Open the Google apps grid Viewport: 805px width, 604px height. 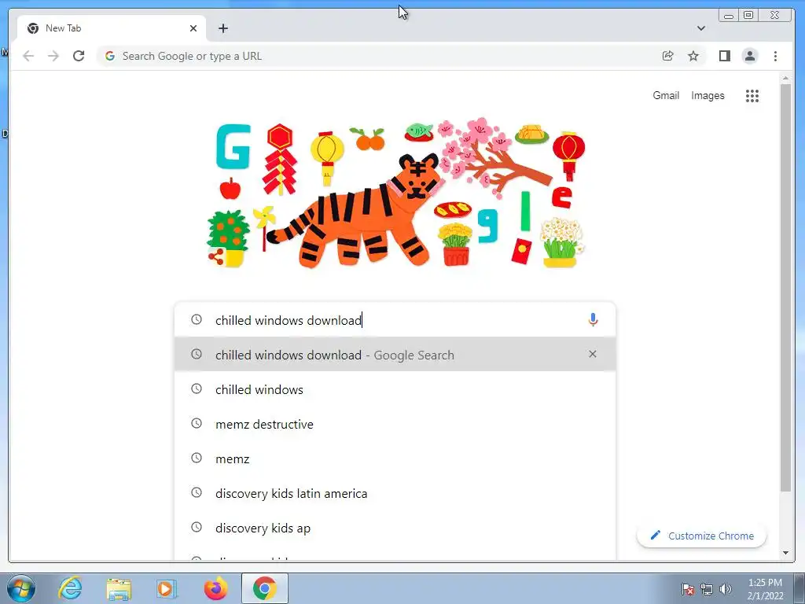pyautogui.click(x=752, y=95)
